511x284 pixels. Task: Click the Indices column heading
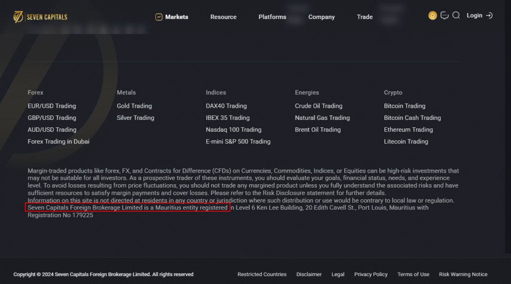(216, 93)
